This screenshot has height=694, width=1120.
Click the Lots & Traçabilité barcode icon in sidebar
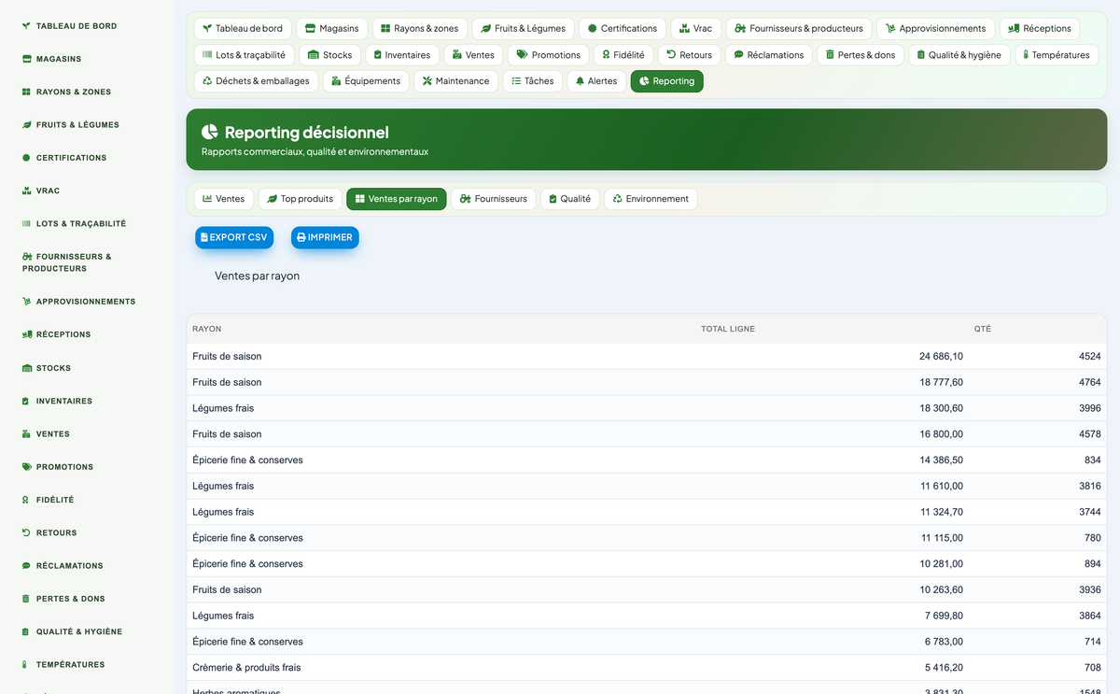click(x=26, y=224)
